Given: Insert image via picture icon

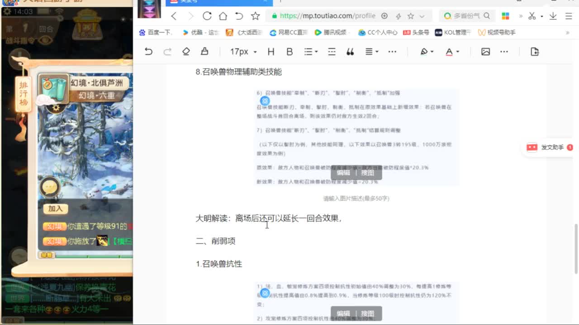Looking at the screenshot, I should click(x=485, y=51).
